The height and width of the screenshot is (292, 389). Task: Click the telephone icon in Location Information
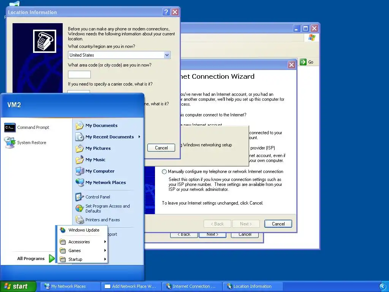tap(45, 41)
